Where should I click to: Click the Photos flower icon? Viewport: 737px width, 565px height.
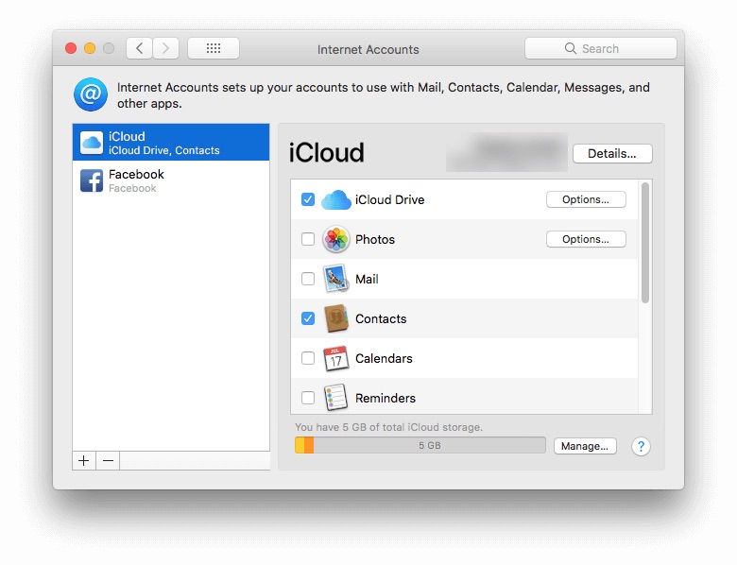point(336,239)
